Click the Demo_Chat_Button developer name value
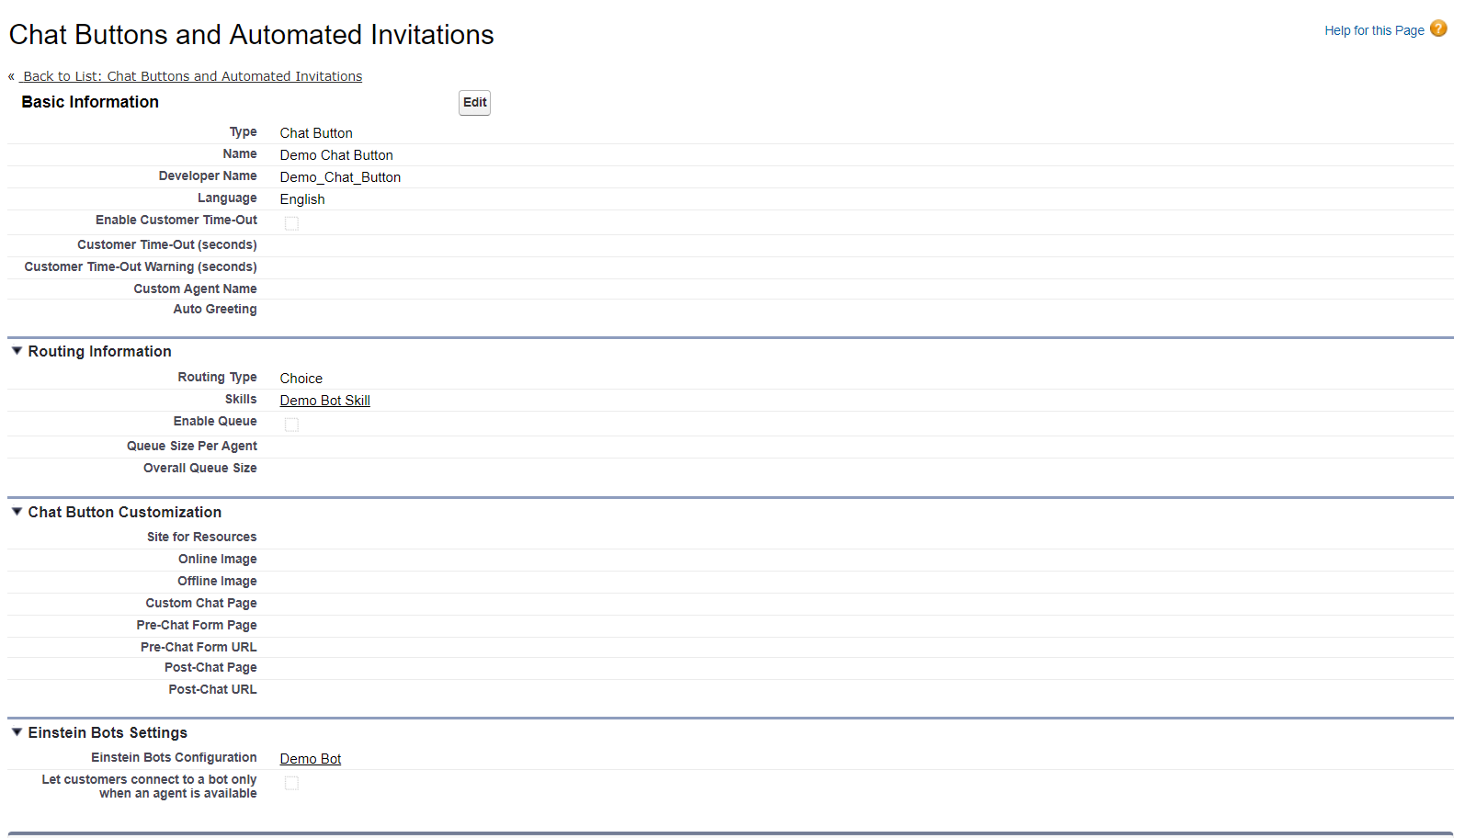1465x838 pixels. point(340,177)
